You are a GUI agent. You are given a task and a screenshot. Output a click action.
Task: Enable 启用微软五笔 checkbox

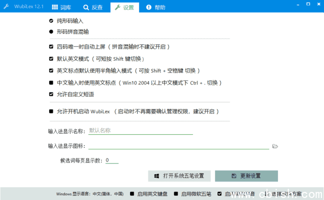pyautogui.click(x=176, y=194)
